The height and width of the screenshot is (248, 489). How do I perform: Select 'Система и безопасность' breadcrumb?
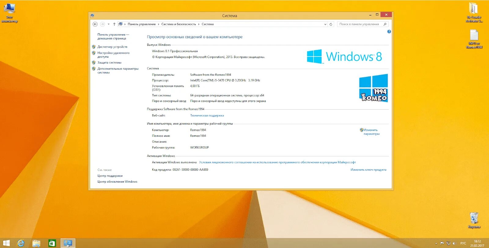[x=178, y=24]
